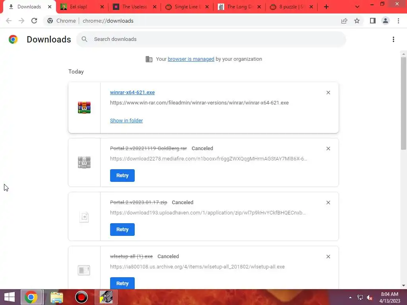Open the Windows Start menu
This screenshot has width=407, height=305.
tap(10, 297)
